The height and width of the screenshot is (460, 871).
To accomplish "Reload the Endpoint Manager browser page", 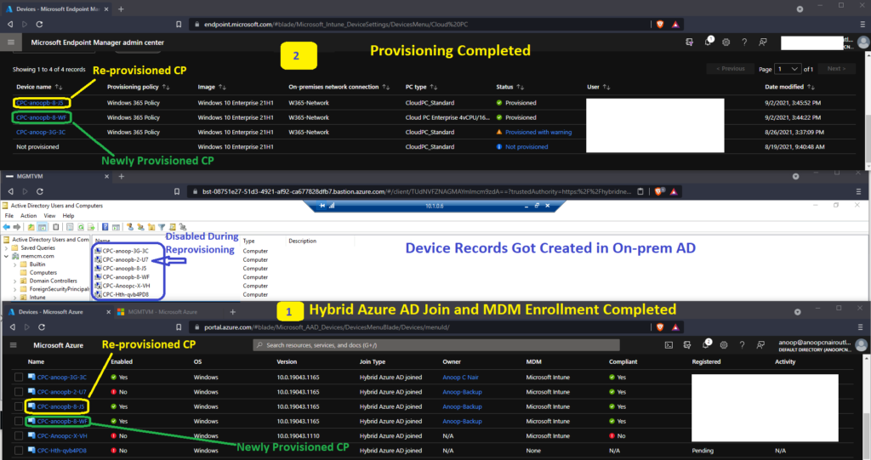I will [39, 24].
